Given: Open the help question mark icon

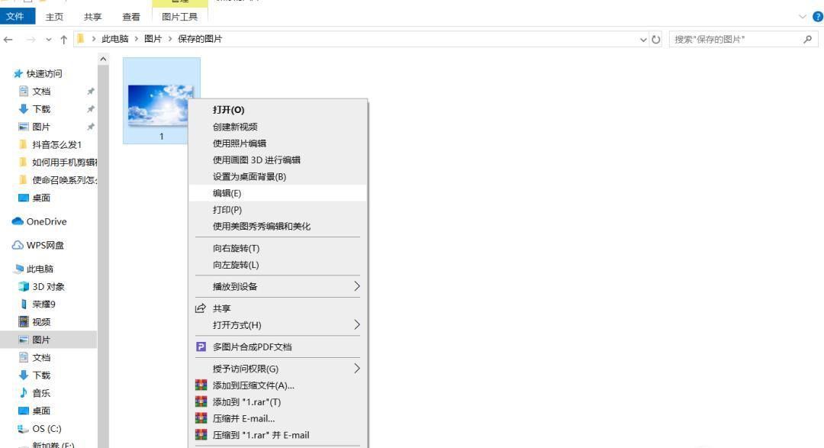Looking at the screenshot, I should coord(818,17).
